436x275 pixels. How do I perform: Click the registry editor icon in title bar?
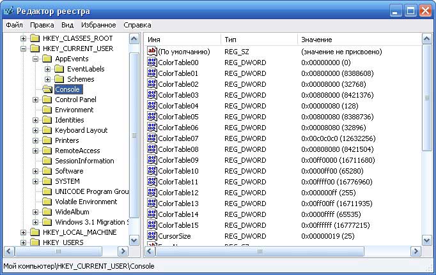9,11
